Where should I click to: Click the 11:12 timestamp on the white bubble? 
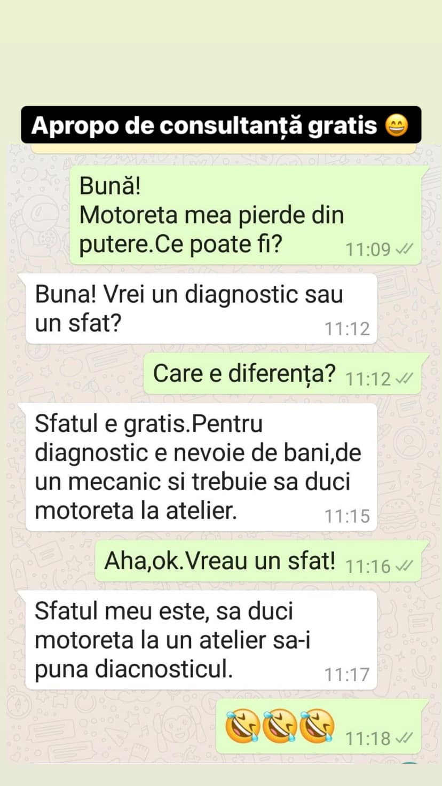348,328
